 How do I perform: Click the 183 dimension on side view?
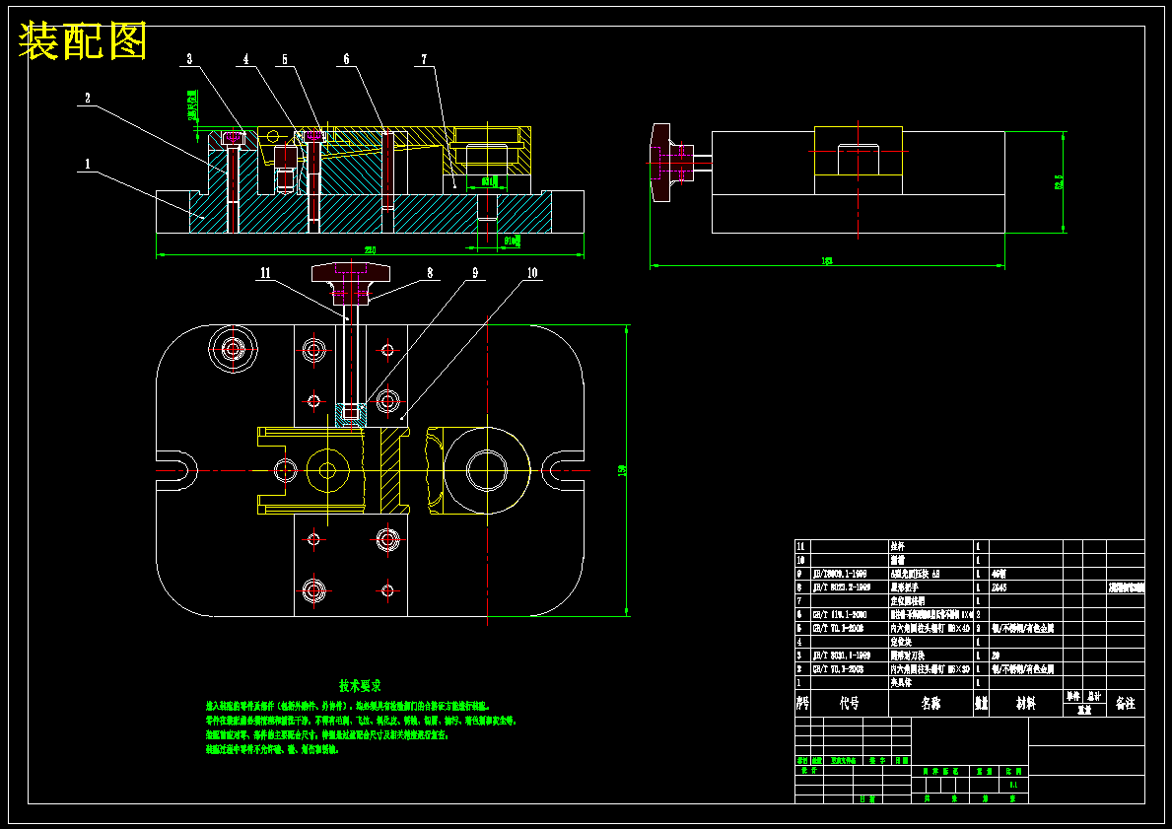pos(827,261)
